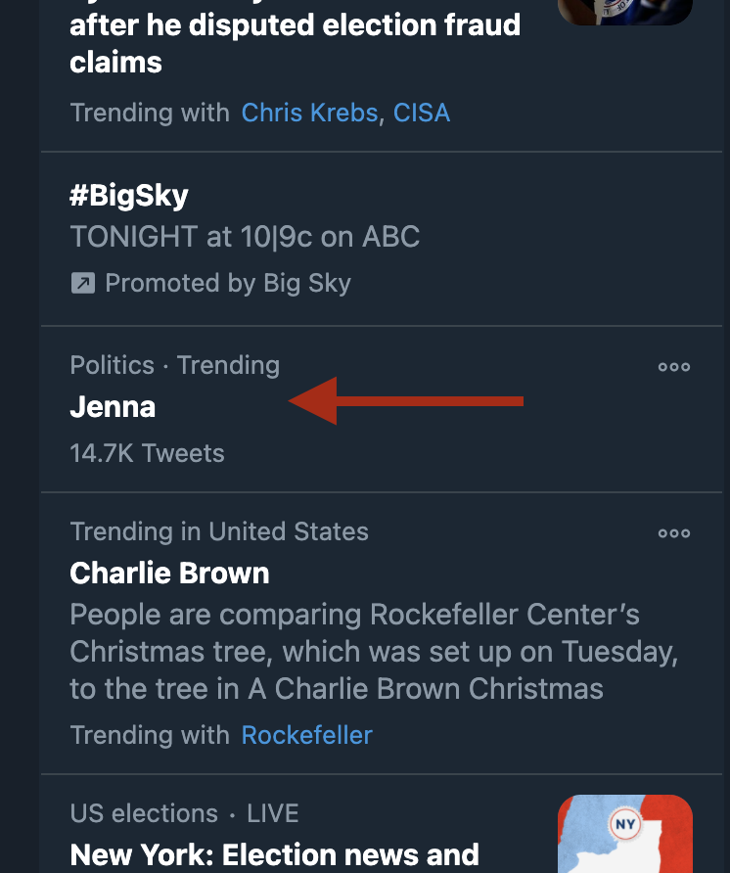Click the TONIGHT at 10|9c on ABC text

tap(245, 236)
